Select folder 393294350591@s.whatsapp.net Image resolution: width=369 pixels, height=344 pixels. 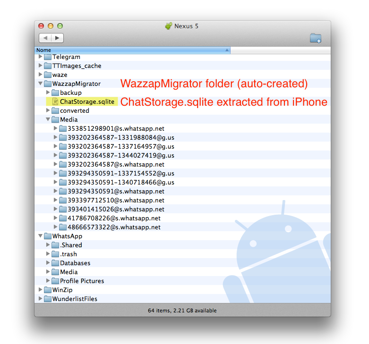(116, 191)
